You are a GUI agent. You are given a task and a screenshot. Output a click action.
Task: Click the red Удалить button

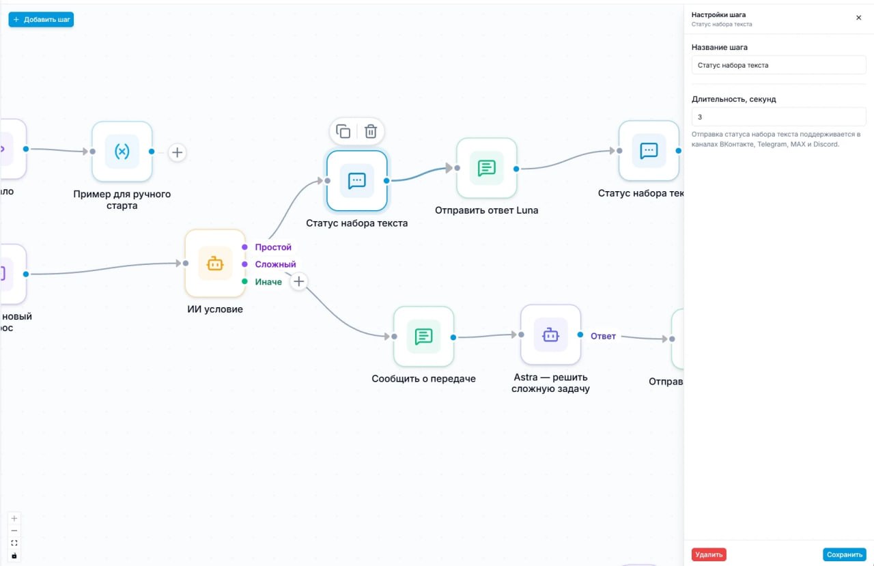pyautogui.click(x=709, y=554)
